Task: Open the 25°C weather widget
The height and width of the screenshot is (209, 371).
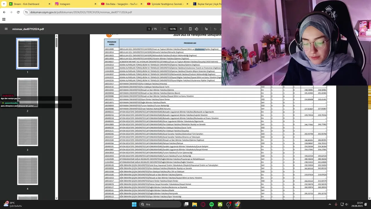Action: 13,204
